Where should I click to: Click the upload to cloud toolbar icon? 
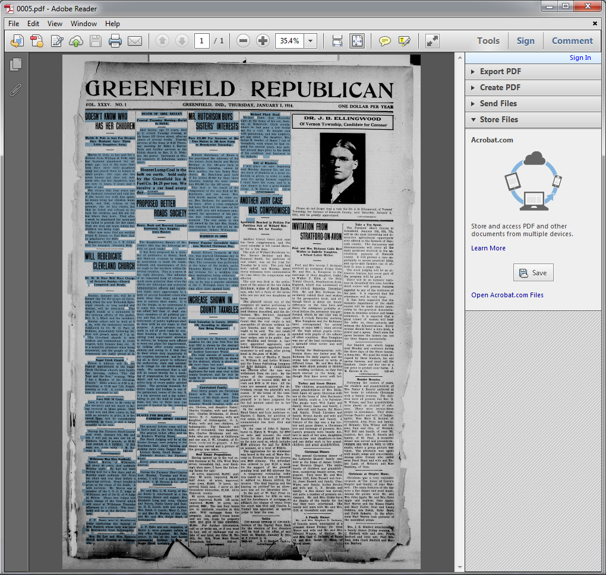tap(76, 40)
